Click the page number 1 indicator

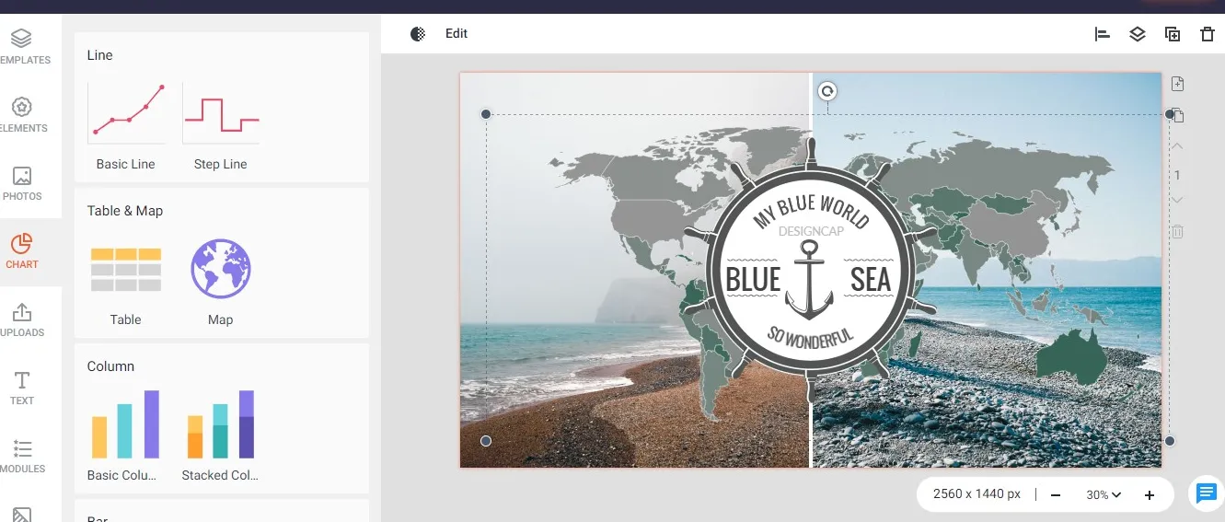[1177, 175]
